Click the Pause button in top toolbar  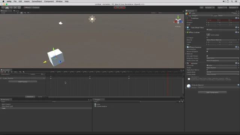pyautogui.click(x=120, y=7)
